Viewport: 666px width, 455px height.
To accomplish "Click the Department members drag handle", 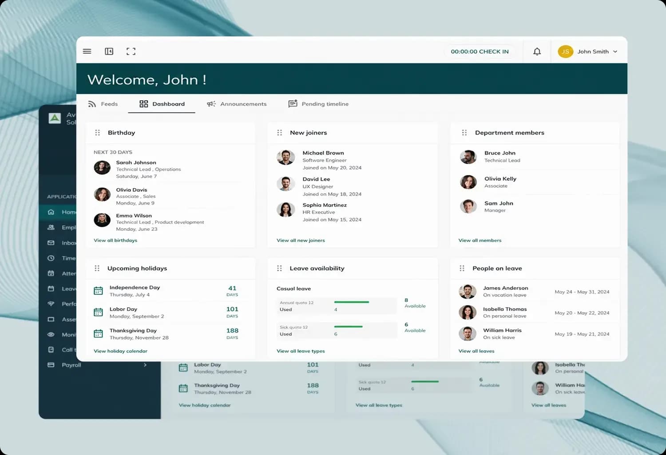I will pos(464,133).
